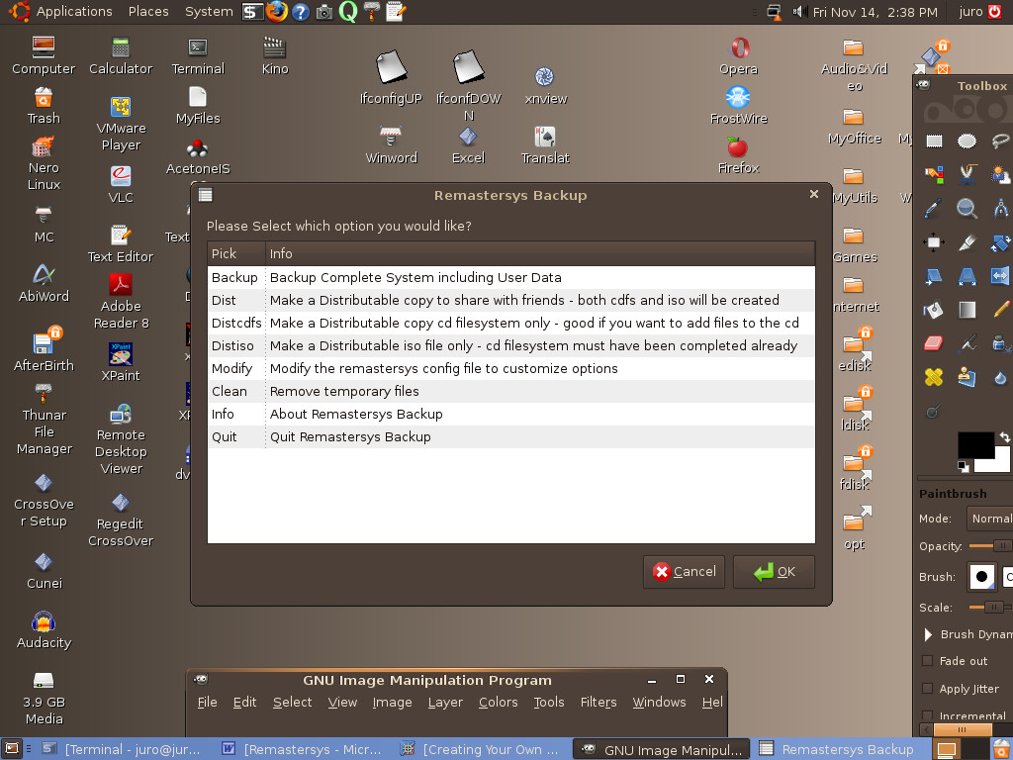
Task: Select the Heal tool bandage icon
Action: 934,377
